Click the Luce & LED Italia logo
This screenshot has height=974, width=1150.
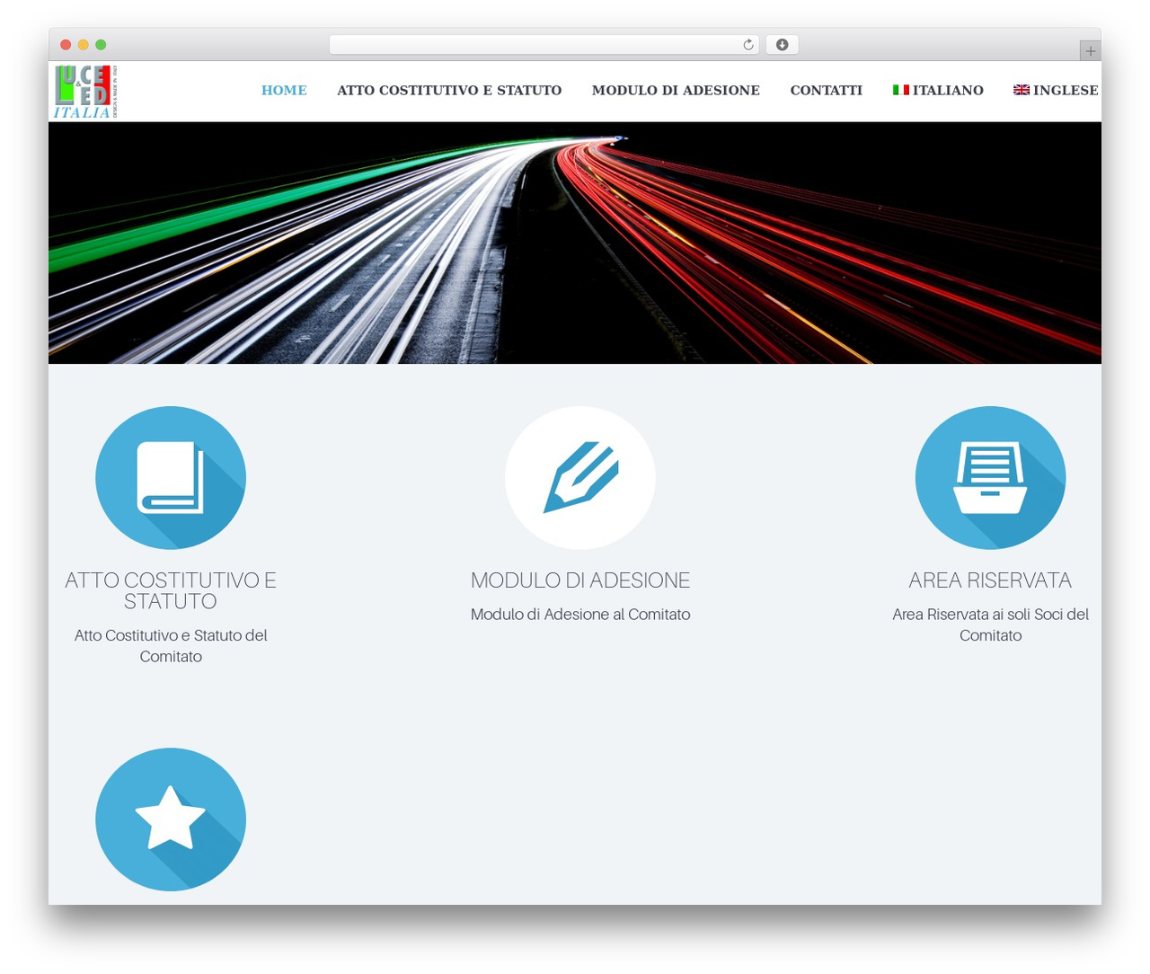(85, 92)
